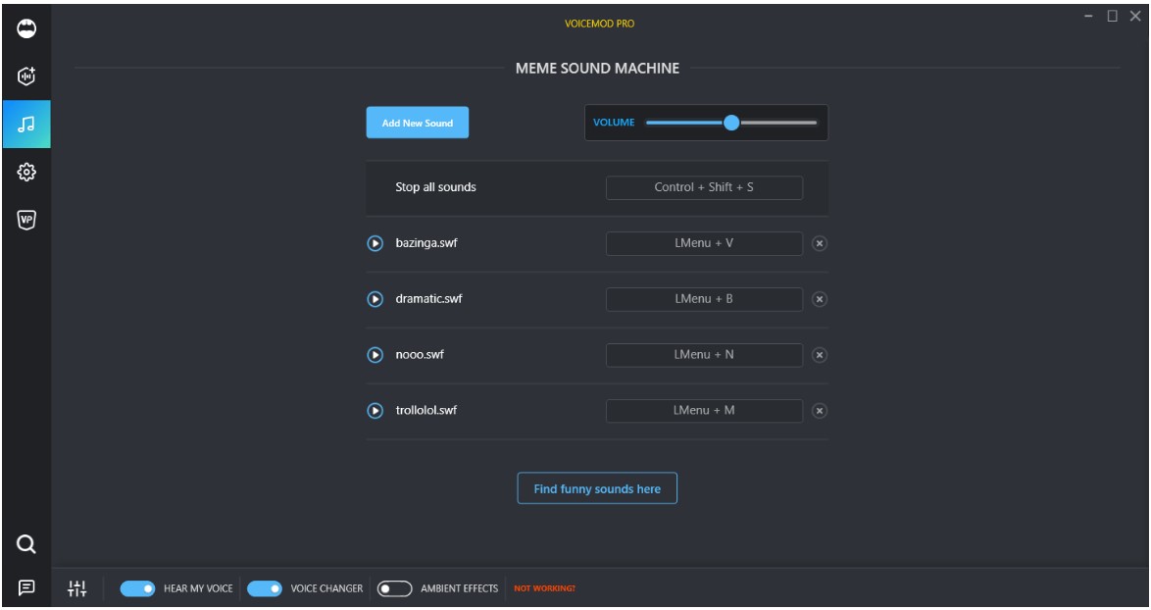Select the Meme Sound Machine music note icon
This screenshot has width=1151, height=610.
click(x=26, y=124)
